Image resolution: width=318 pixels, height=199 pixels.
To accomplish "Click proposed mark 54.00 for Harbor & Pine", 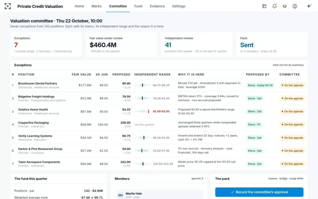I will click(126, 149).
